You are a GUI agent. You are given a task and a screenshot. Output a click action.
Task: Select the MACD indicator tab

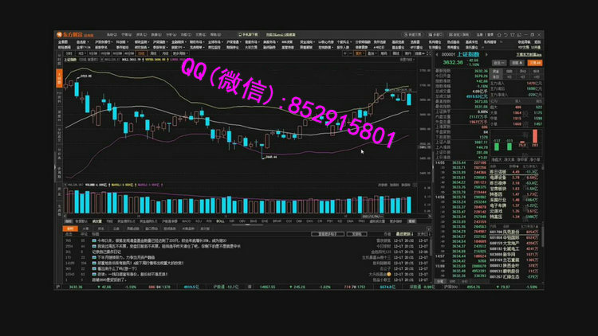click(187, 221)
